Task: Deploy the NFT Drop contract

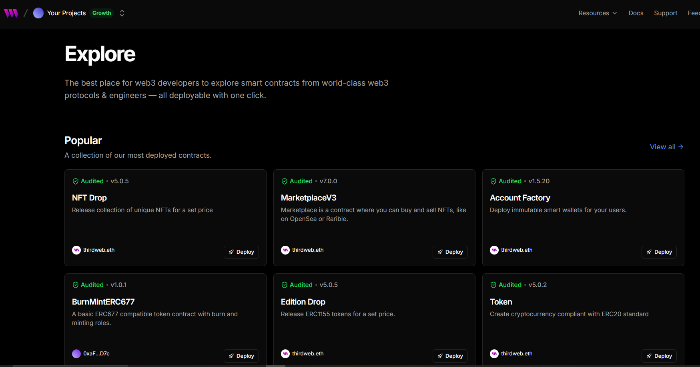Action: 241,252
